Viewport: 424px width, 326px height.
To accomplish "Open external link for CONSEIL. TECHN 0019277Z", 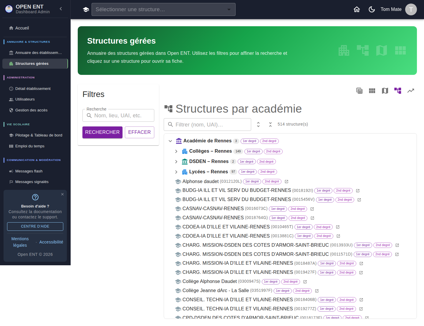I will click(x=361, y=309).
